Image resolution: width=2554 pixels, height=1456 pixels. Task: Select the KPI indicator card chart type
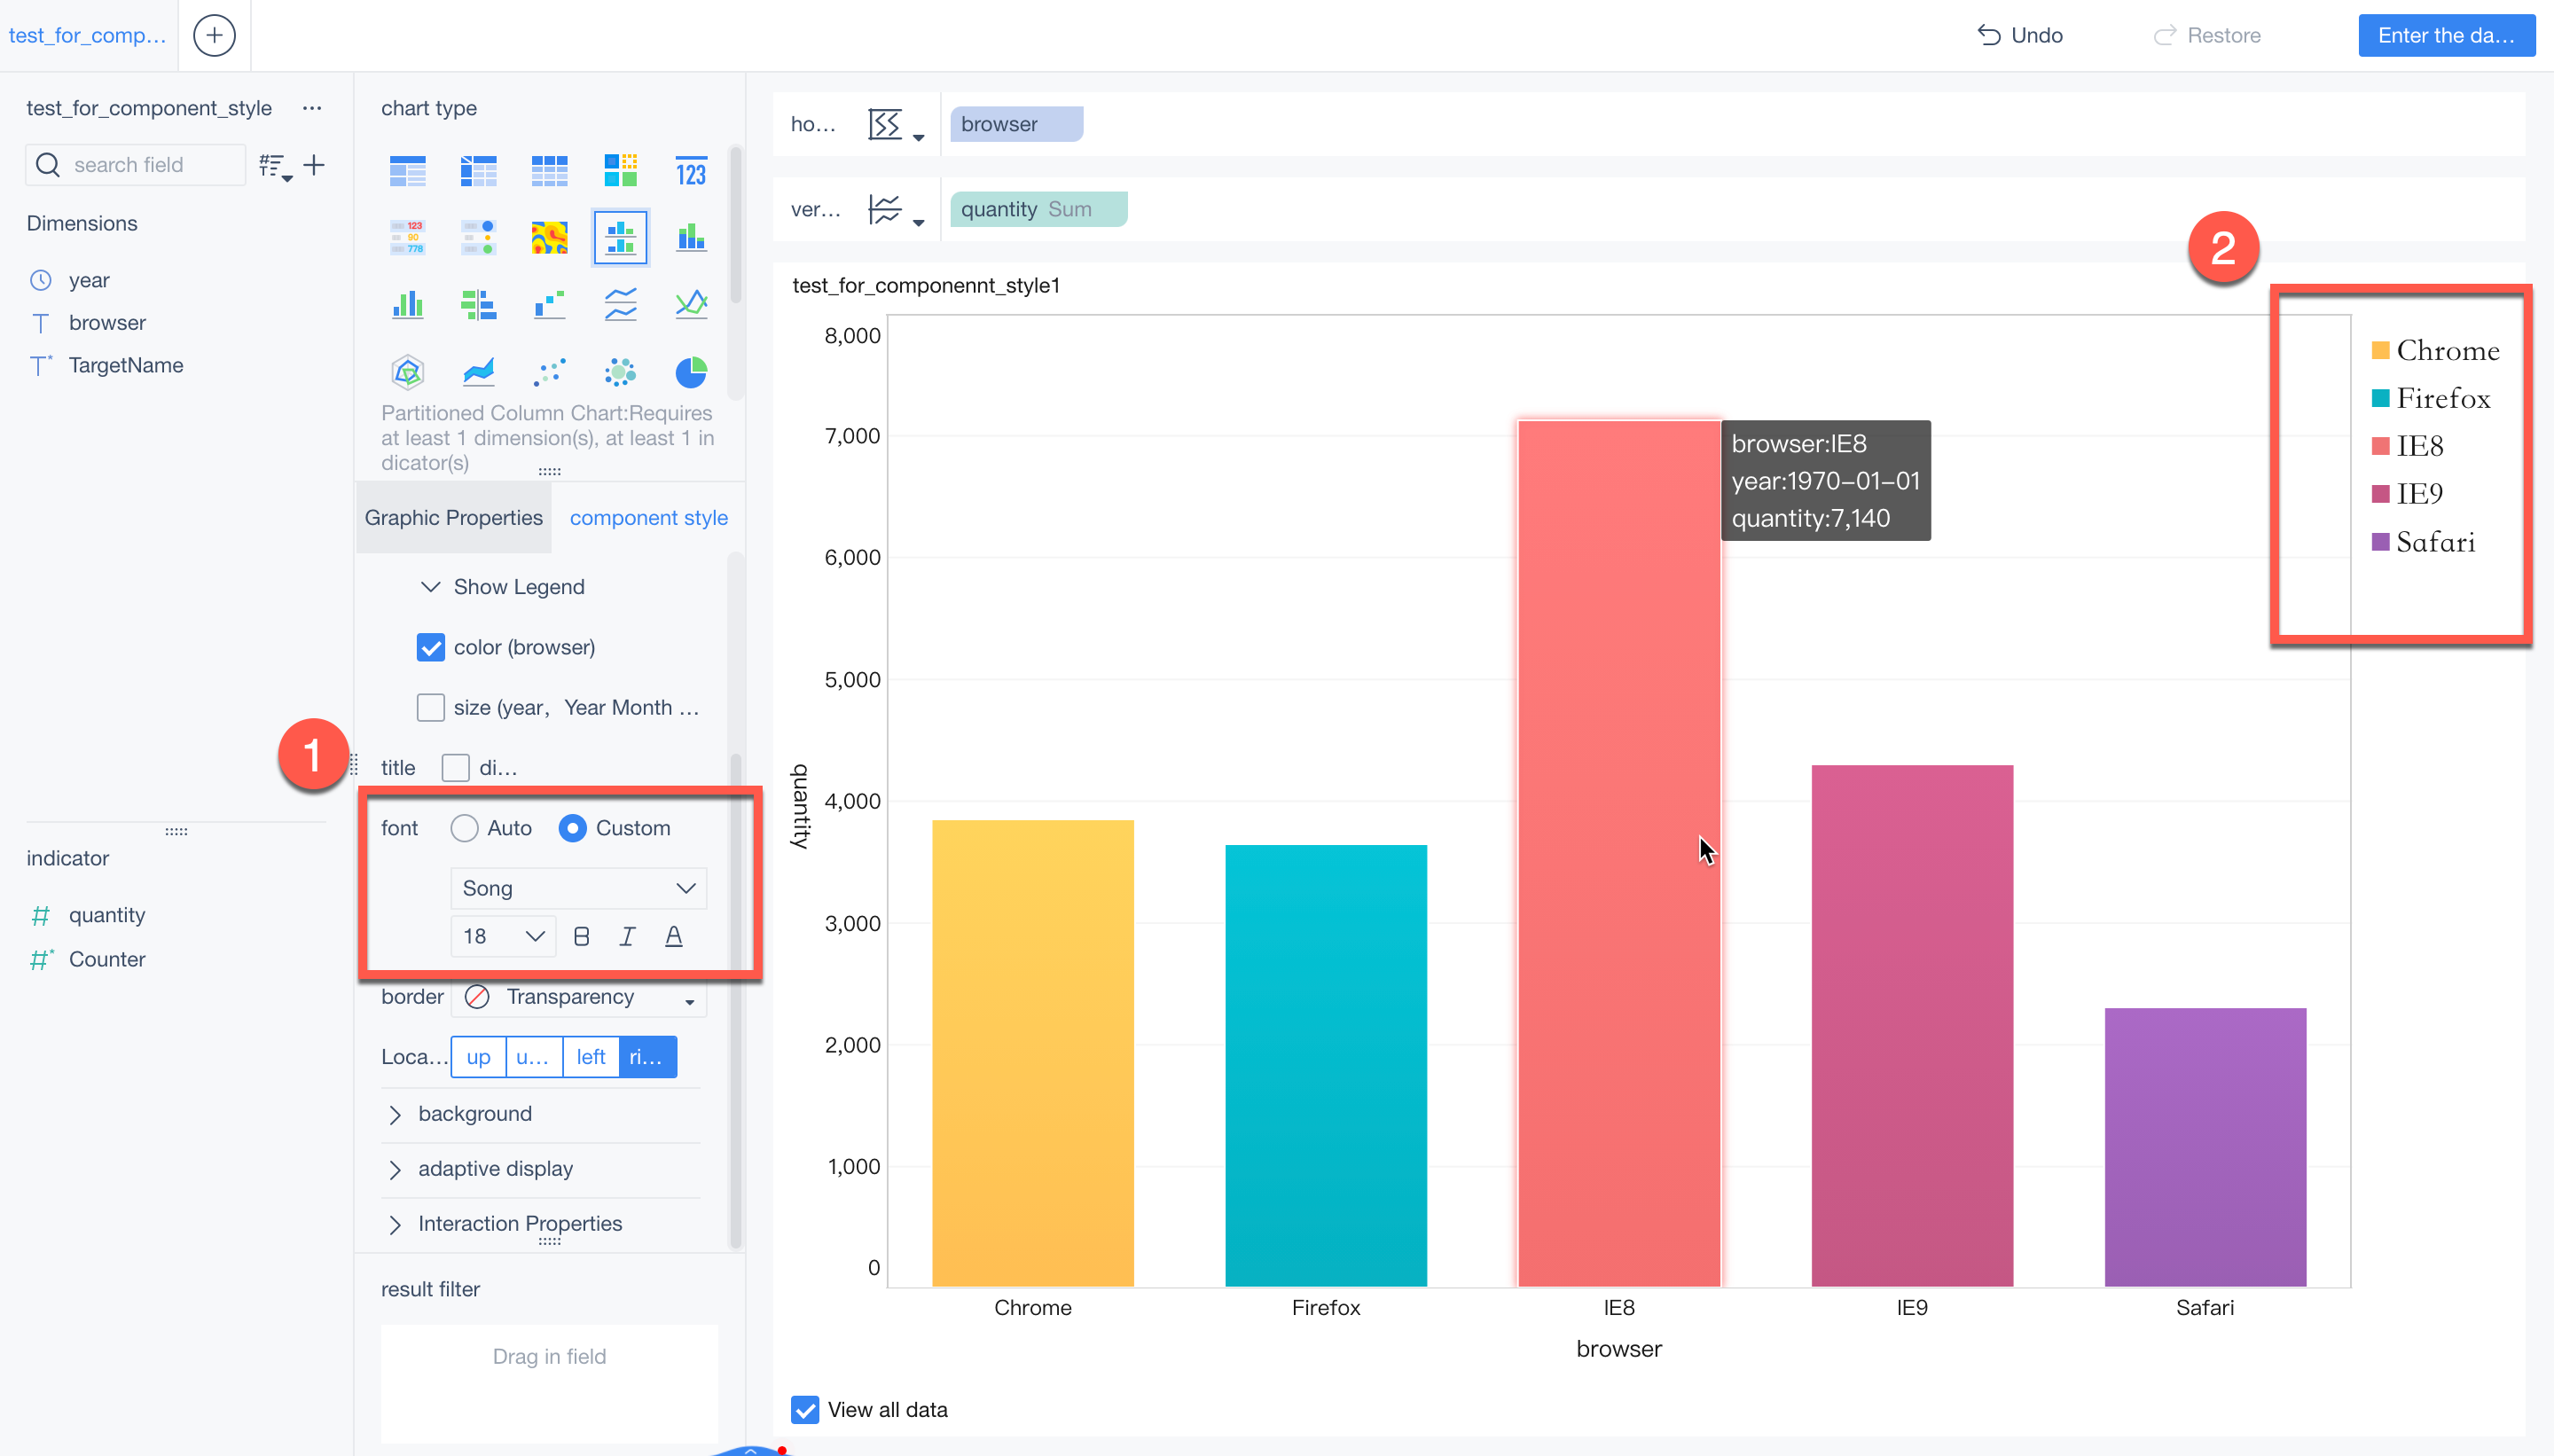691,171
